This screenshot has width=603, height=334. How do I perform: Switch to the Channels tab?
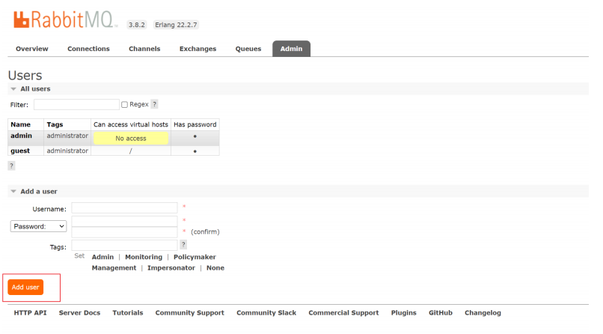144,49
